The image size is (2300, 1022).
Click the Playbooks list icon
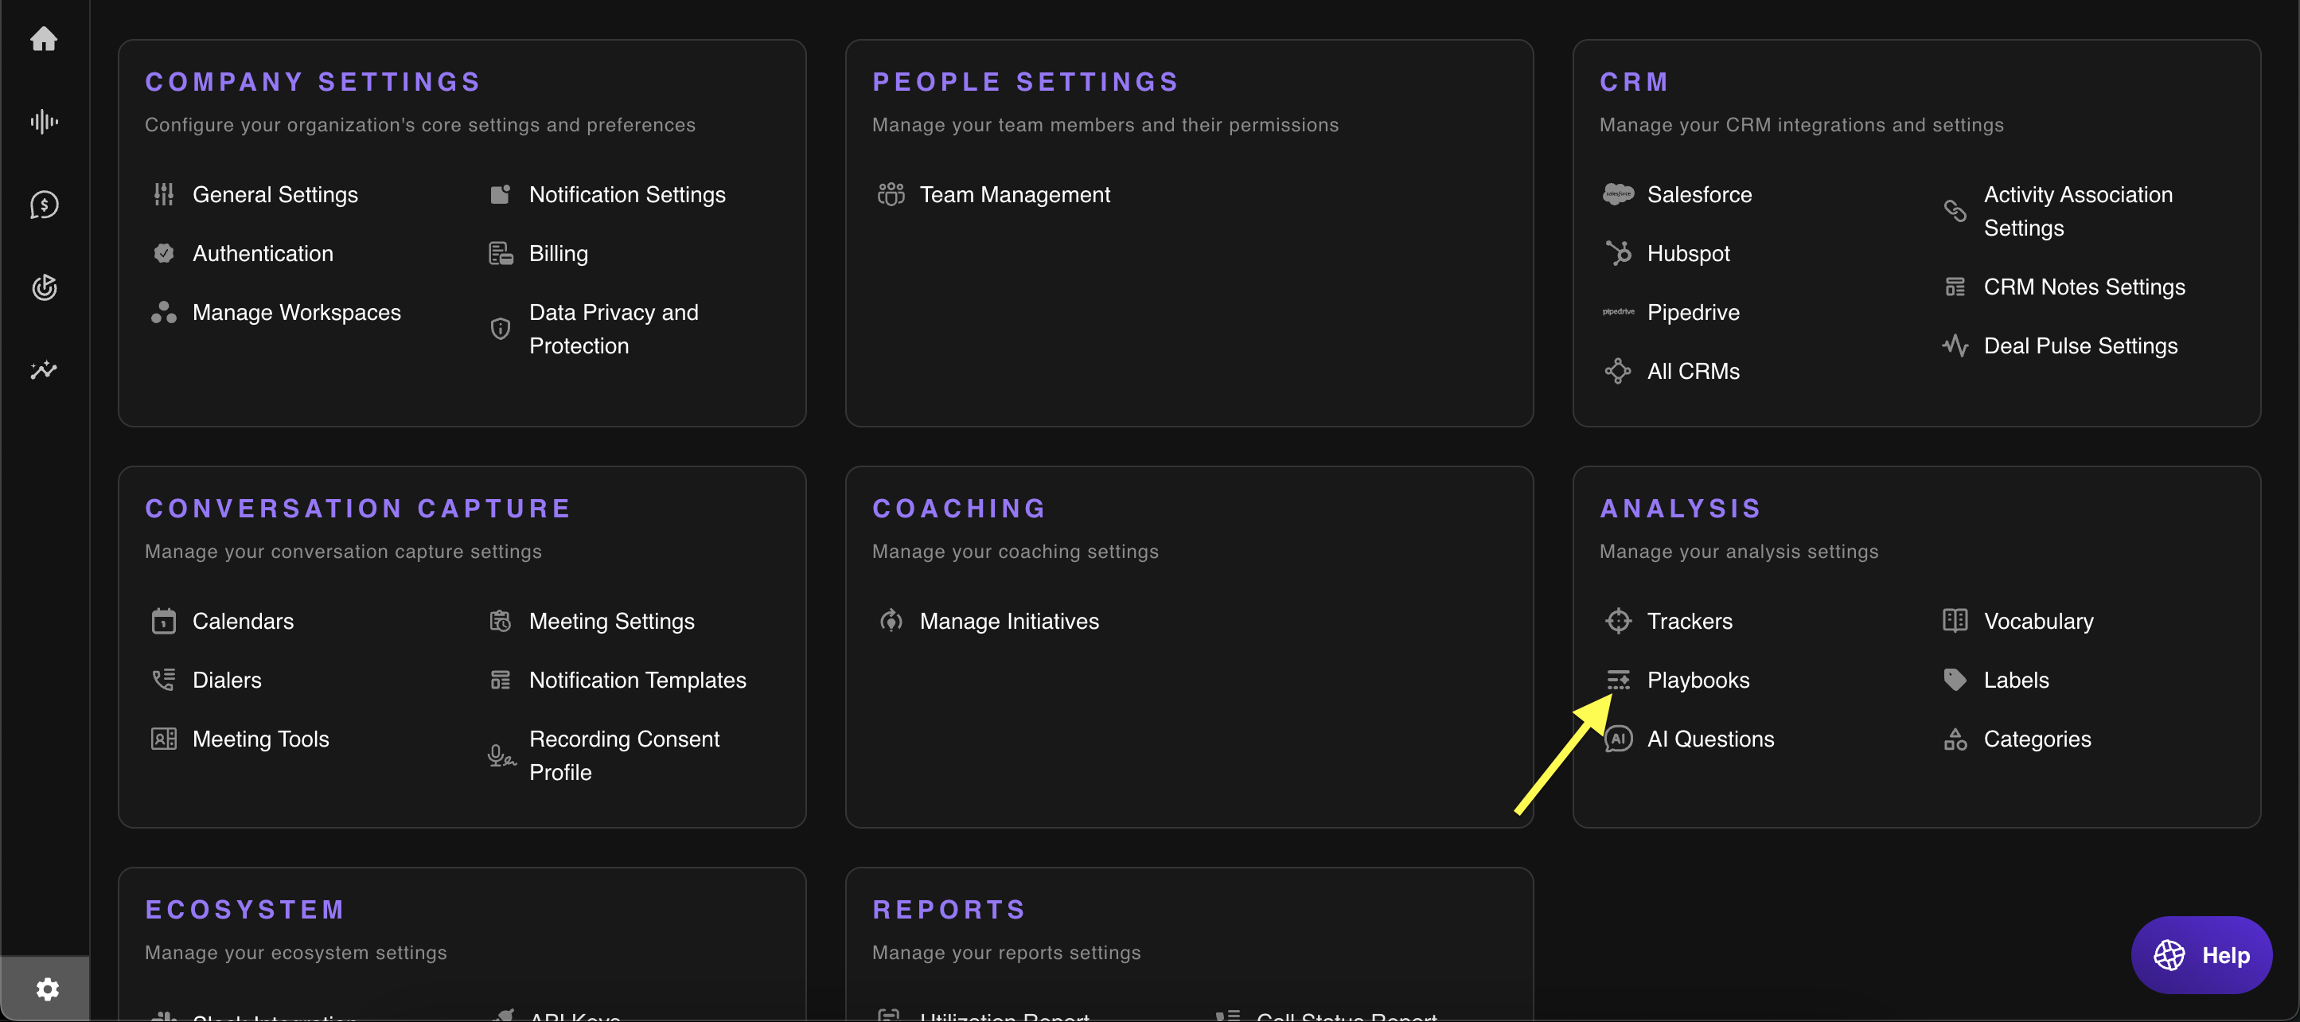(x=1618, y=680)
